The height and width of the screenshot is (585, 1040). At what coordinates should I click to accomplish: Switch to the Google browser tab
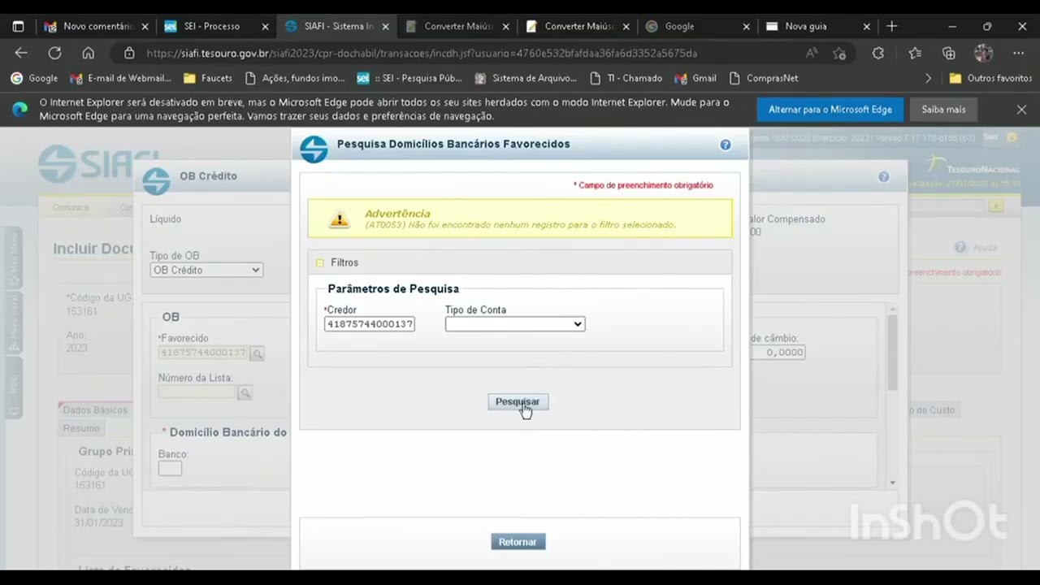point(697,26)
